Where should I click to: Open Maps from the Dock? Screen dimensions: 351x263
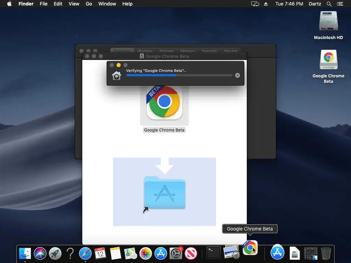(131, 254)
